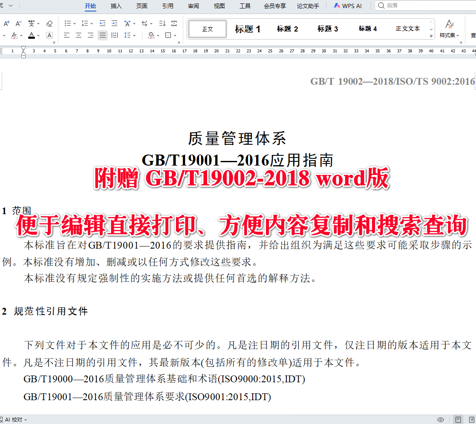
Task: Launch WPS AI assistant
Action: coord(348,6)
